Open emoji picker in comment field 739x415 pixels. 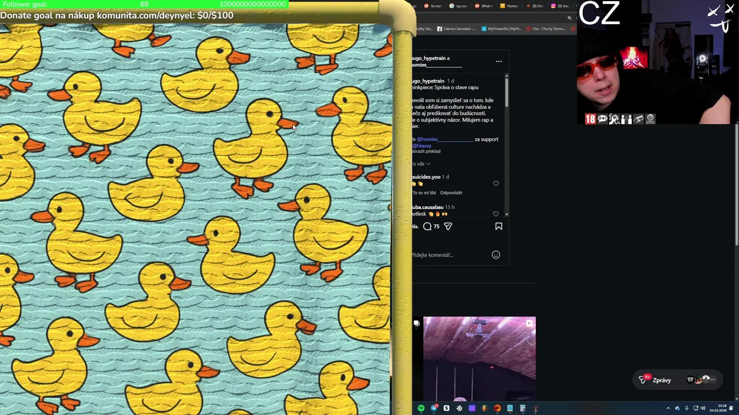click(x=496, y=255)
